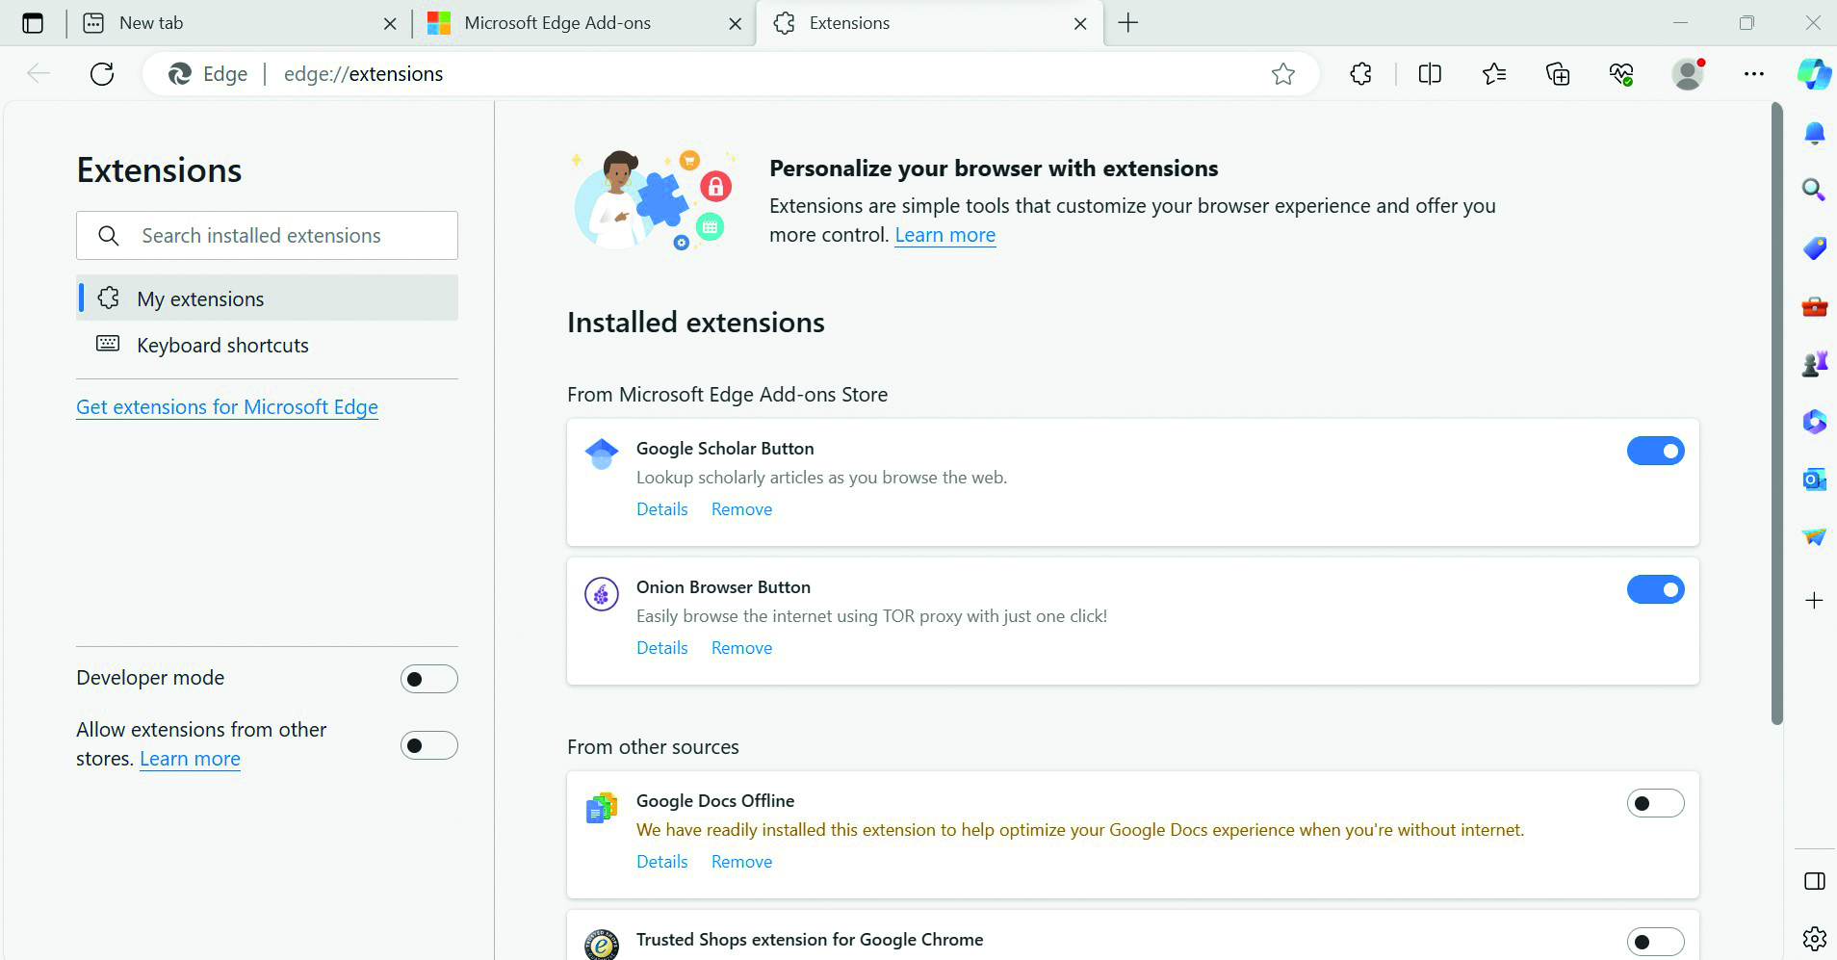Click the Google Scholar Button extension icon

[602, 454]
